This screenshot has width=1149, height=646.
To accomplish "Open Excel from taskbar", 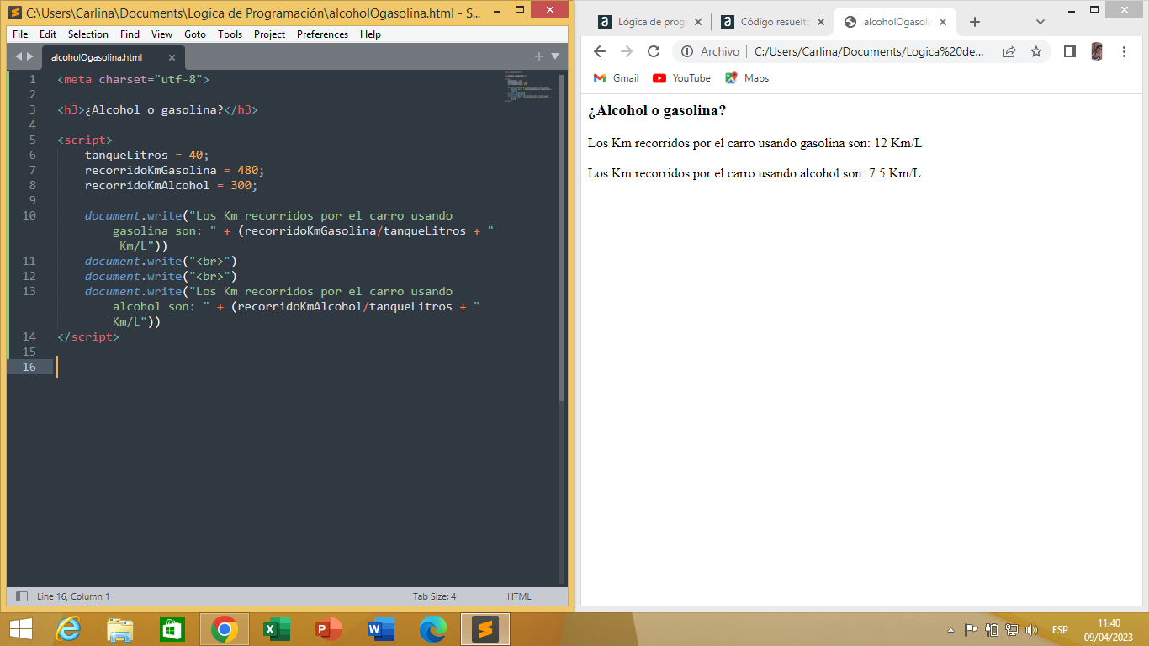I will (x=277, y=629).
